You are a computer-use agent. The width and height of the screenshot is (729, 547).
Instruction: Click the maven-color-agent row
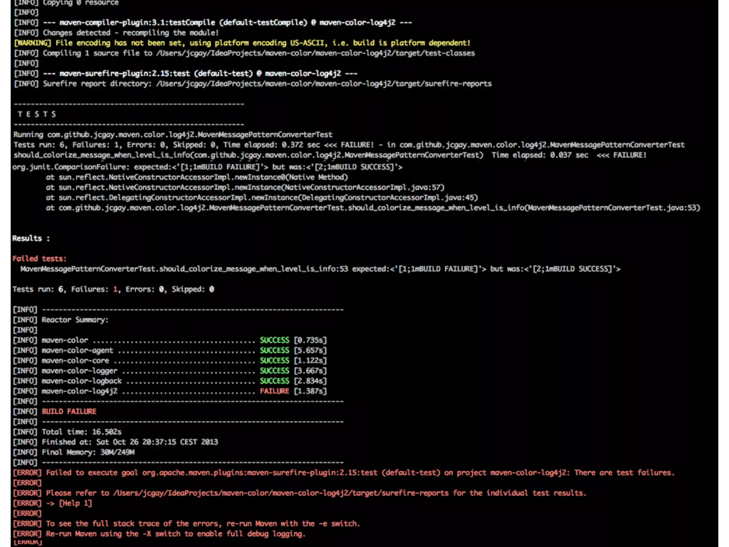(170, 350)
